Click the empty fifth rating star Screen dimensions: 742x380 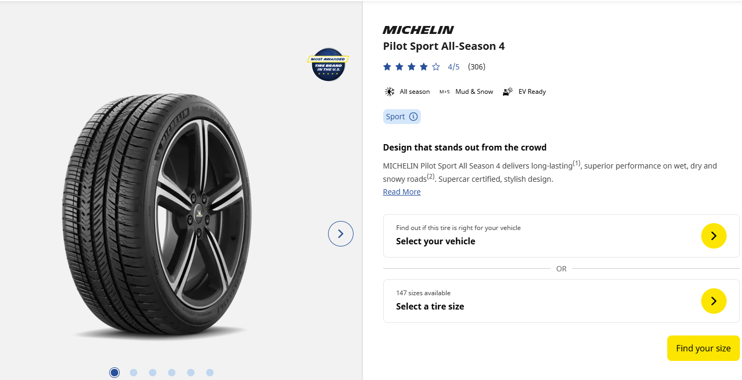tap(436, 67)
